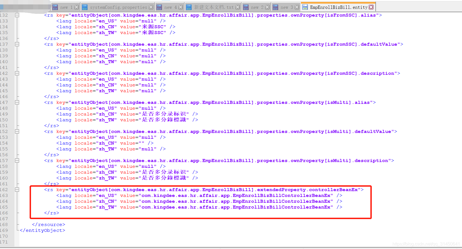Switch to the new 3 tab

tap(286, 7)
